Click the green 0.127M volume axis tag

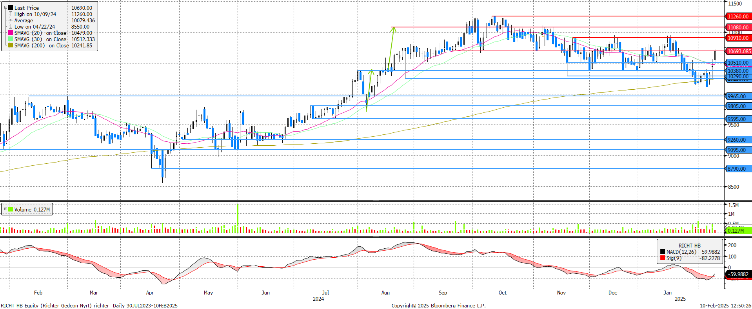click(x=738, y=231)
